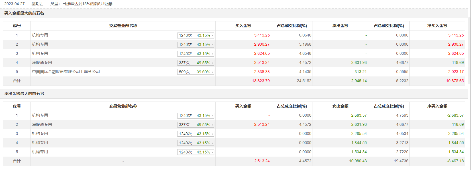The width and height of the screenshot is (471, 170).
Task: Click 深股通专用 in the buy table
Action: tap(42, 62)
